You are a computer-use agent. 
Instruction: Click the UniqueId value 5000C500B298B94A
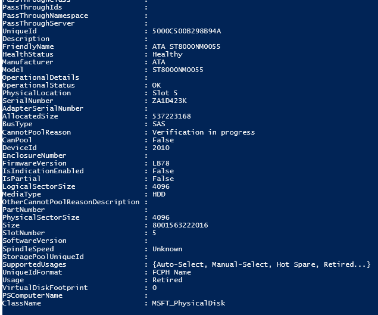tap(186, 31)
